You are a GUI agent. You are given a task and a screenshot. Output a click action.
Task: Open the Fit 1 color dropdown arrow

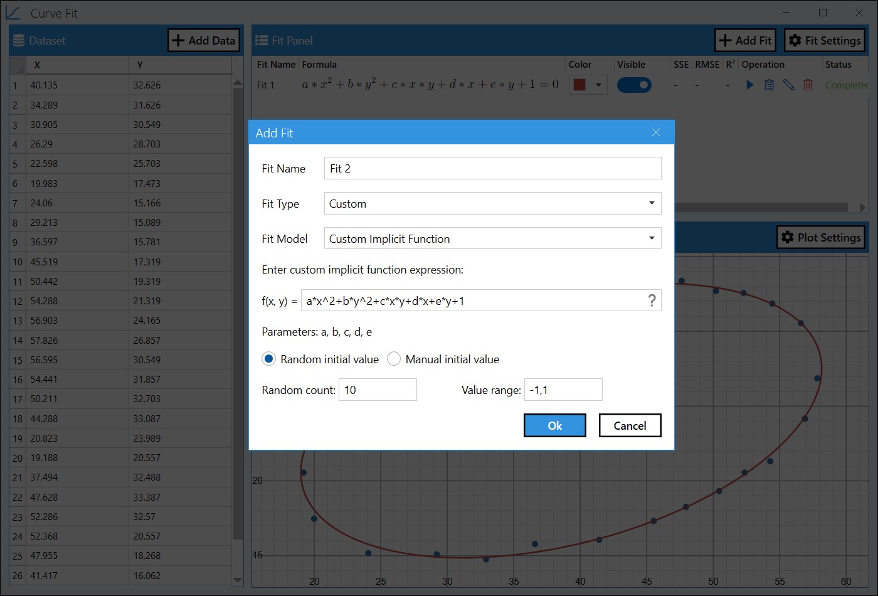(x=598, y=85)
